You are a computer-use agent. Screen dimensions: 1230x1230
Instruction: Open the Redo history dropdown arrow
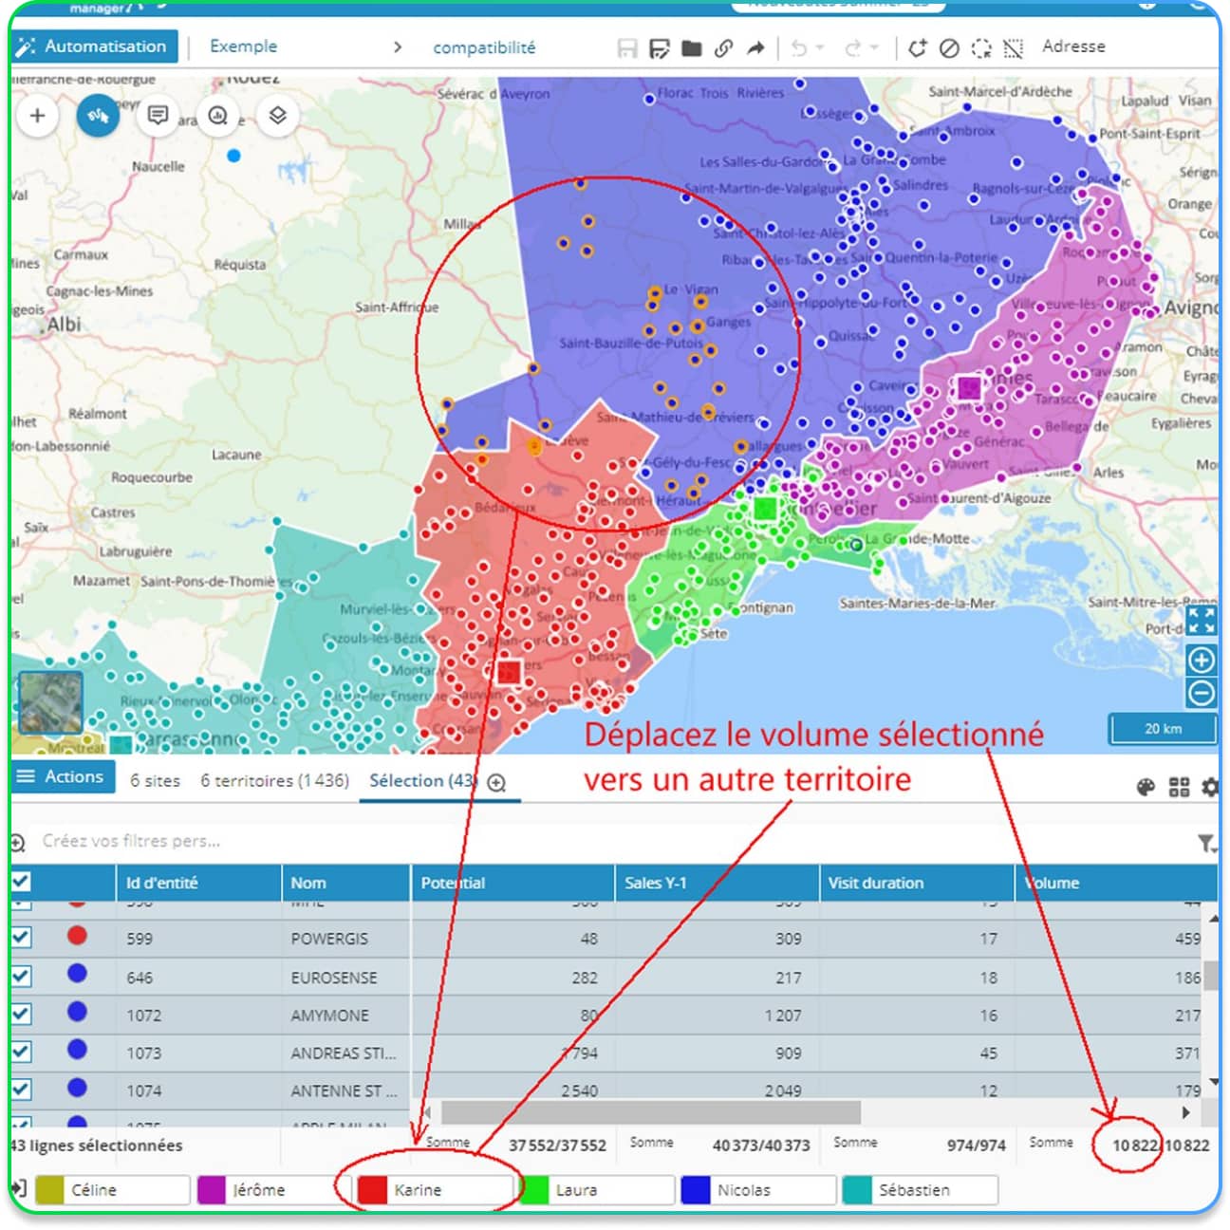tap(874, 47)
